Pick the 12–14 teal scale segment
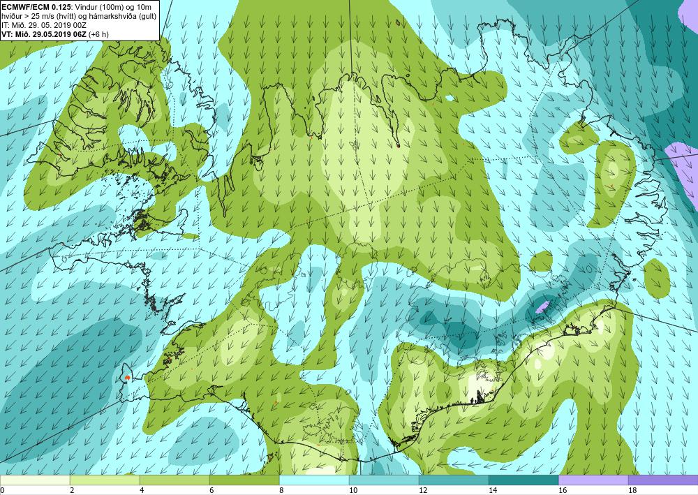The width and height of the screenshot is (698, 495). click(454, 480)
